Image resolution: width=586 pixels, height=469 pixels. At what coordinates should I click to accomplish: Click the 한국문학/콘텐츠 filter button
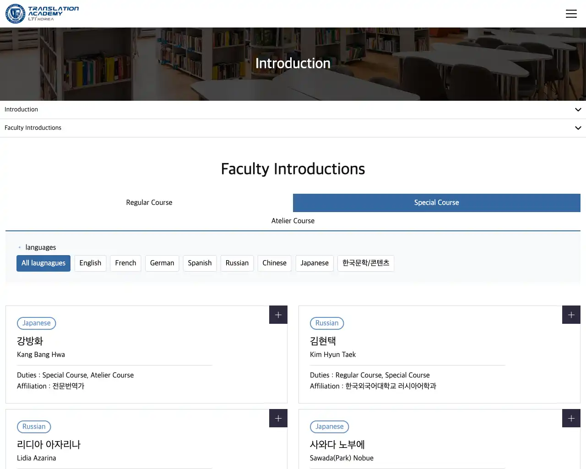point(366,263)
